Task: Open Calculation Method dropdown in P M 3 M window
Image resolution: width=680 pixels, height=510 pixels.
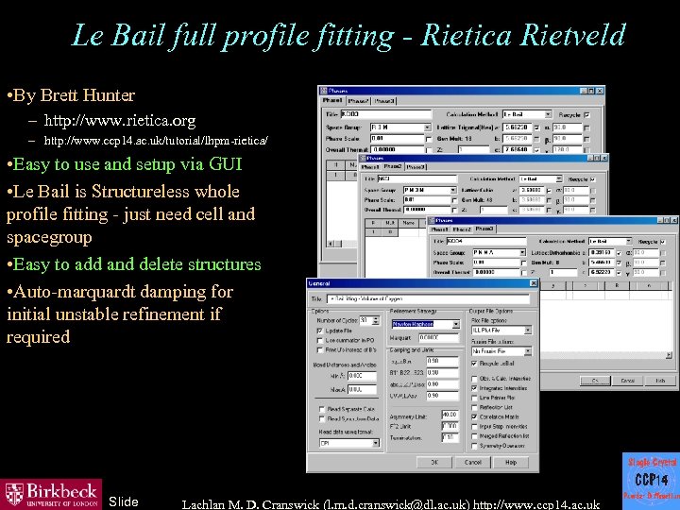Action: coord(558,179)
